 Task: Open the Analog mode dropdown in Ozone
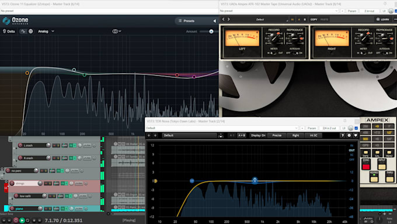[x=46, y=31]
